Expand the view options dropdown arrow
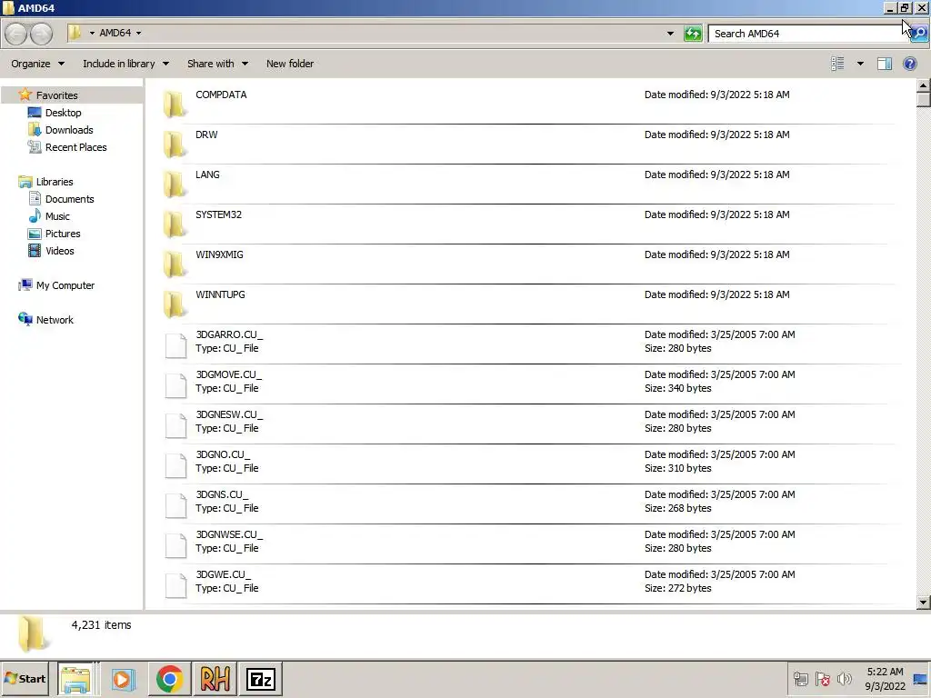The image size is (931, 698). tap(860, 64)
